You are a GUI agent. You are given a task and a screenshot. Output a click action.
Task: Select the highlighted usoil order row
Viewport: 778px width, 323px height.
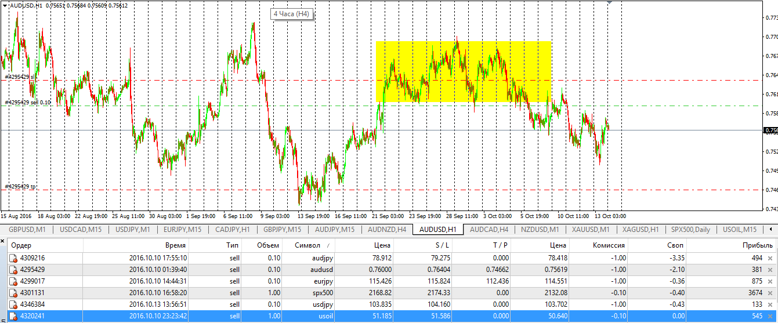point(348,316)
